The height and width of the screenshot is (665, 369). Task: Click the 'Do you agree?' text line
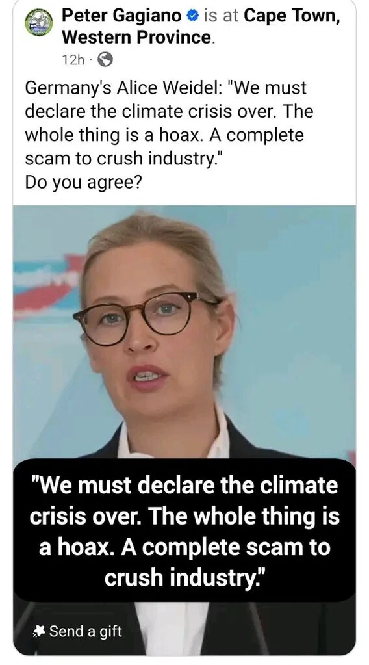[x=83, y=182]
